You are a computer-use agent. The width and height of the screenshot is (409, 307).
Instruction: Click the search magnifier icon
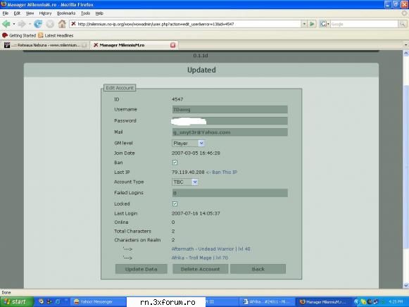[x=402, y=24]
